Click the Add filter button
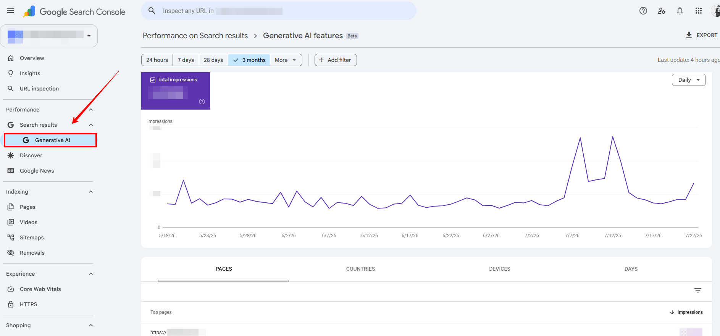Viewport: 720px width, 336px height. pos(336,60)
